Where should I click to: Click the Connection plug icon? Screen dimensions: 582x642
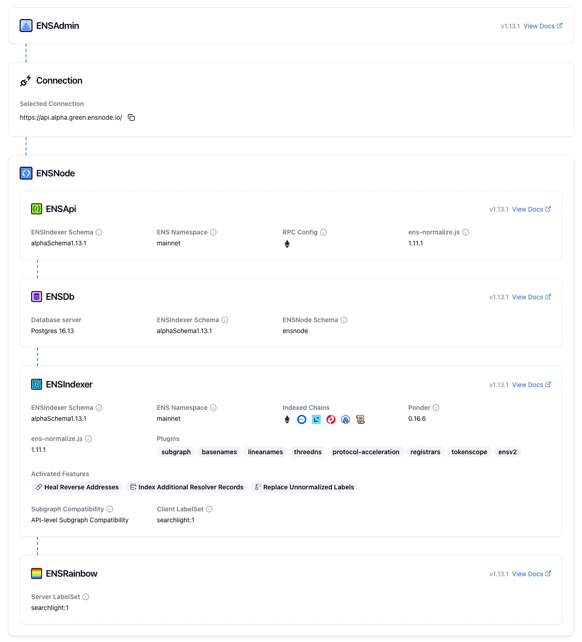pos(26,81)
